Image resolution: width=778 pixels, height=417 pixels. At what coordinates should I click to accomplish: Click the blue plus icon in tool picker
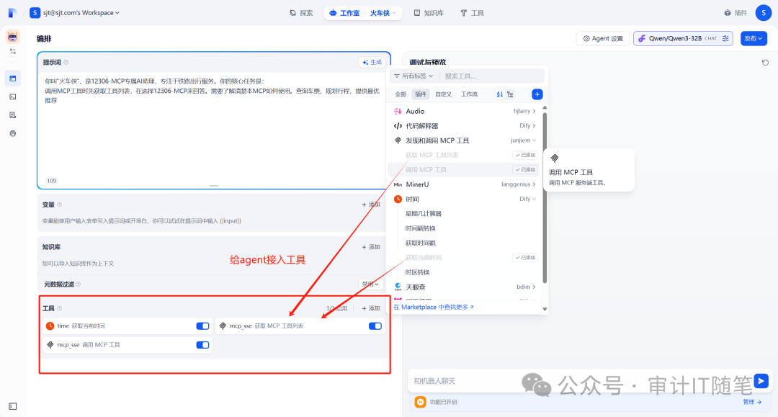click(537, 94)
